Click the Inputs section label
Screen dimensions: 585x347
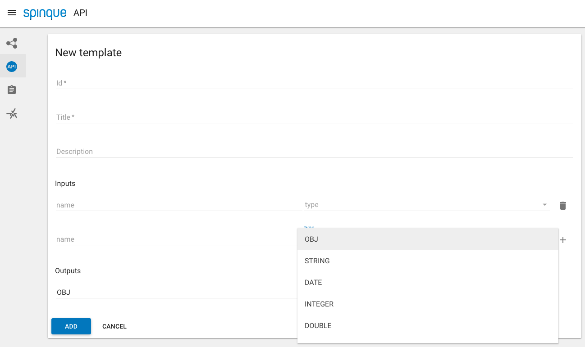point(65,184)
